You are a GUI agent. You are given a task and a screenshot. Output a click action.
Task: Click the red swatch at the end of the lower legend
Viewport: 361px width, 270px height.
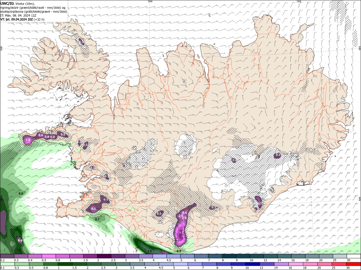coord(353,264)
